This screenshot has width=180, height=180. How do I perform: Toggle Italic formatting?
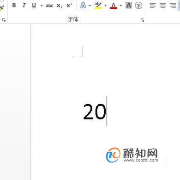[24, 6]
